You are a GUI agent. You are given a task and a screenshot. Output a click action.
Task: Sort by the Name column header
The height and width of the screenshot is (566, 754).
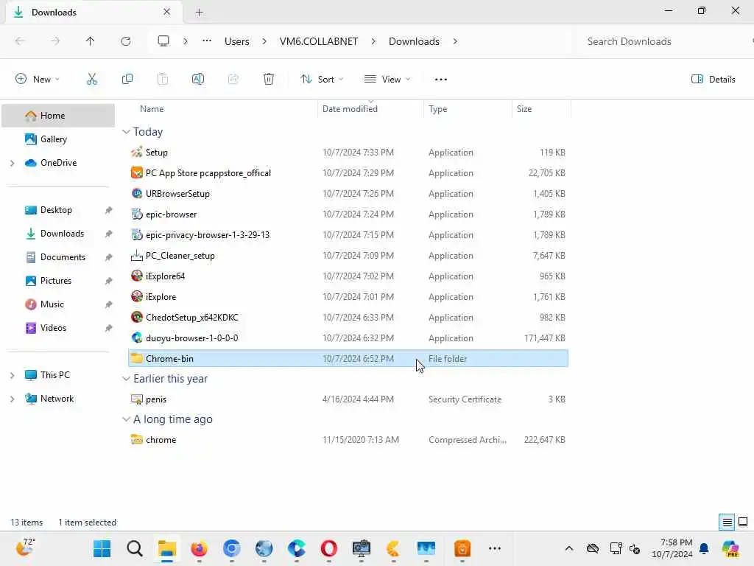(152, 109)
